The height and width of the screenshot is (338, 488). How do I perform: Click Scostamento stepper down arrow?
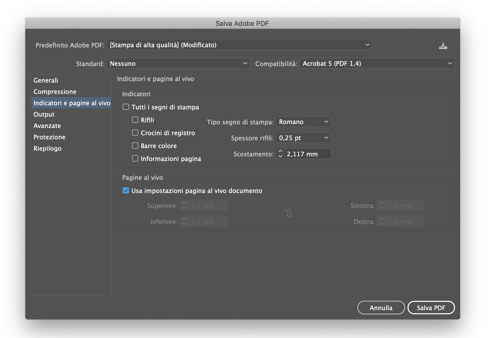pos(280,156)
